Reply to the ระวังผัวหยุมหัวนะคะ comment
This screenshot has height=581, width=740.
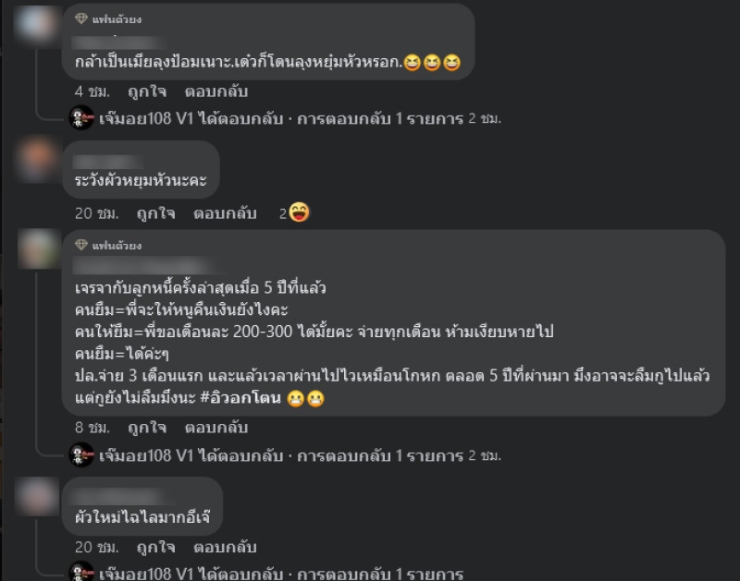[x=225, y=213]
